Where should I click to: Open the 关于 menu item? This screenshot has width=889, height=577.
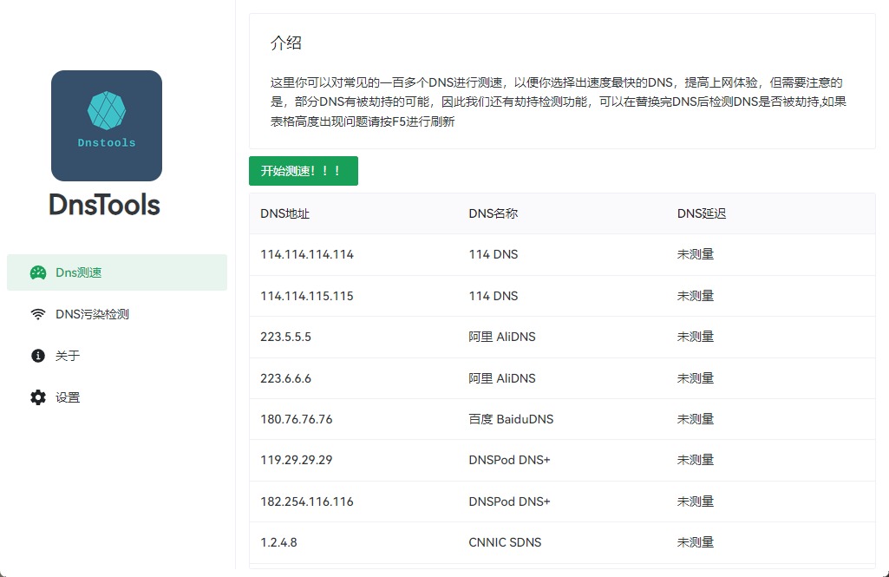click(x=117, y=356)
